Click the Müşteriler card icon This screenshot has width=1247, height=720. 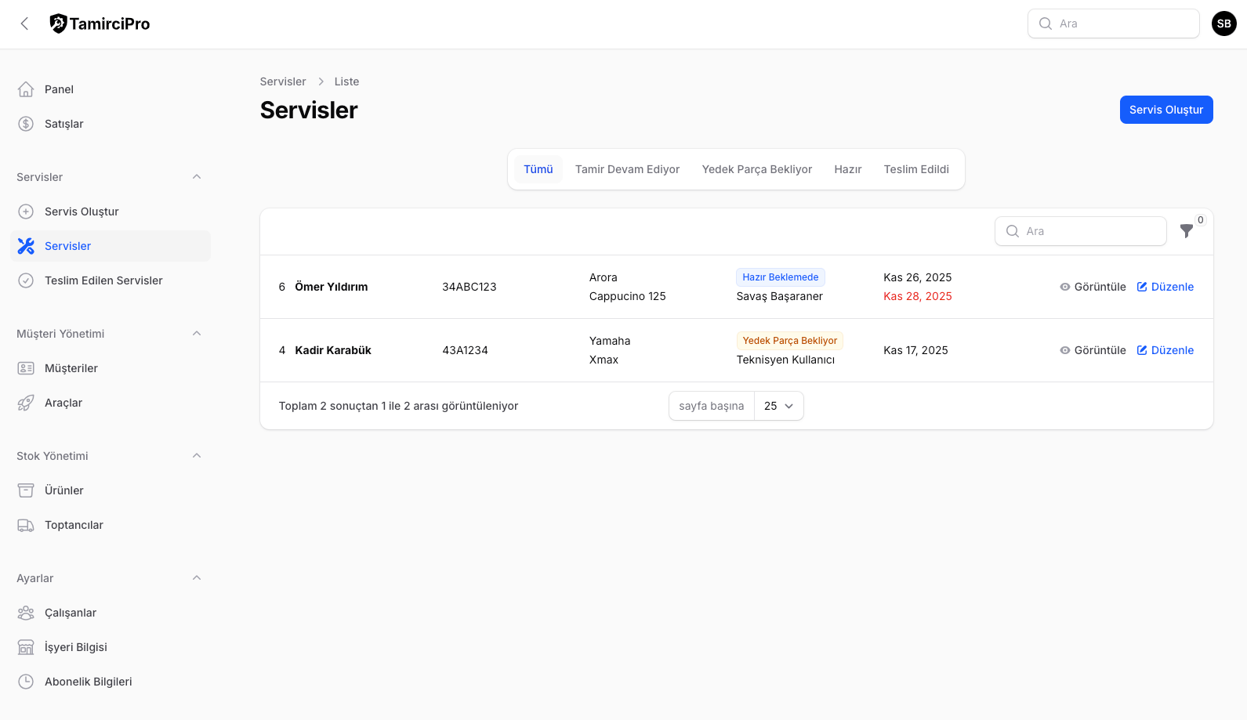pos(26,368)
